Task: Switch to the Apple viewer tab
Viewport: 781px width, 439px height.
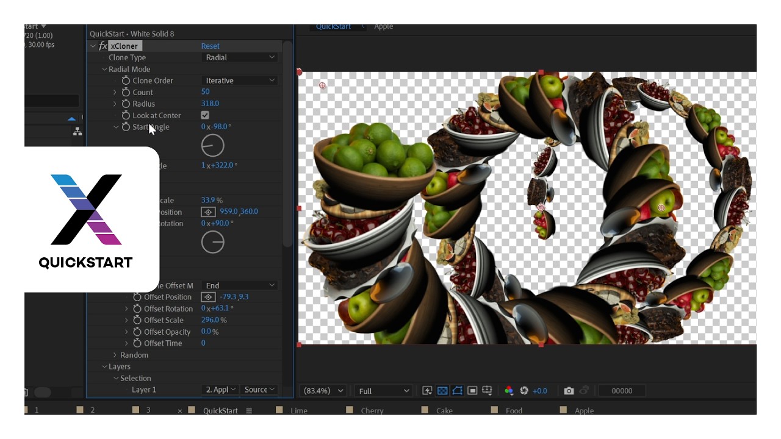Action: click(x=384, y=26)
